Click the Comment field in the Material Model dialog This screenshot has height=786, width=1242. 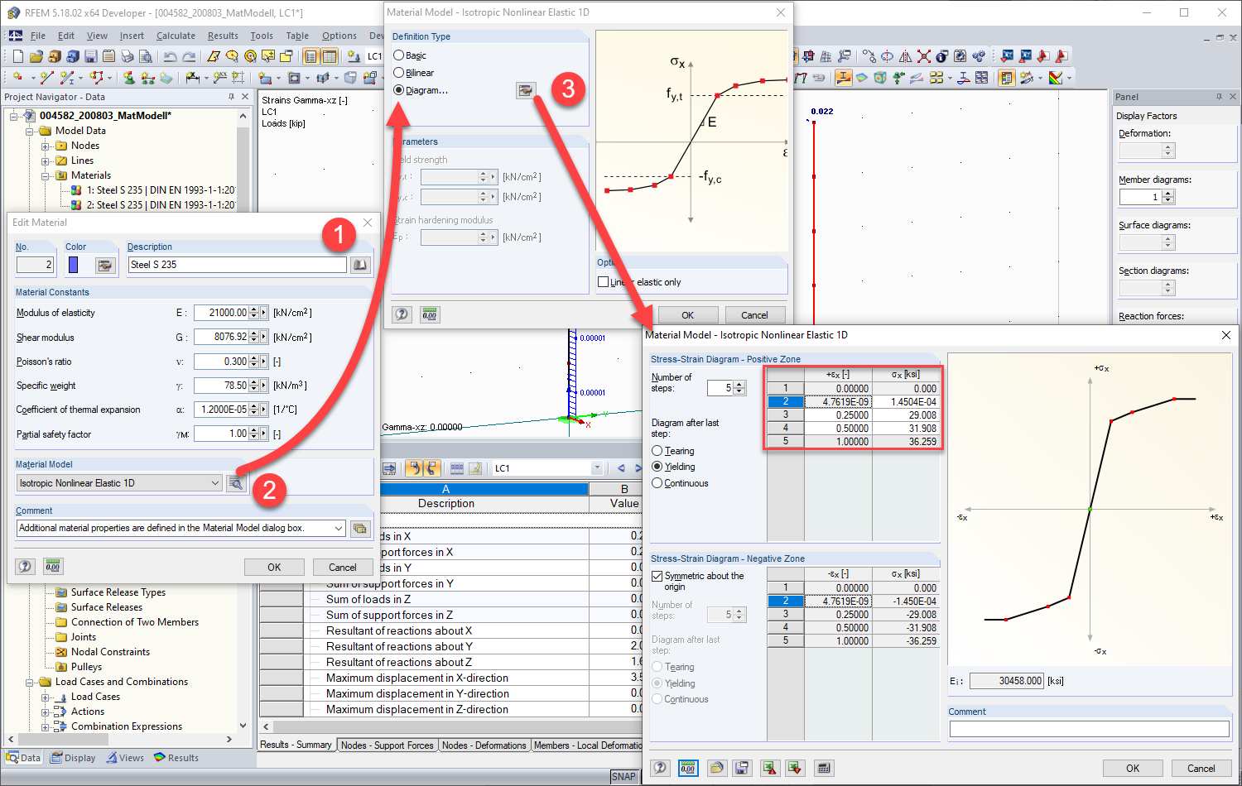(1087, 731)
